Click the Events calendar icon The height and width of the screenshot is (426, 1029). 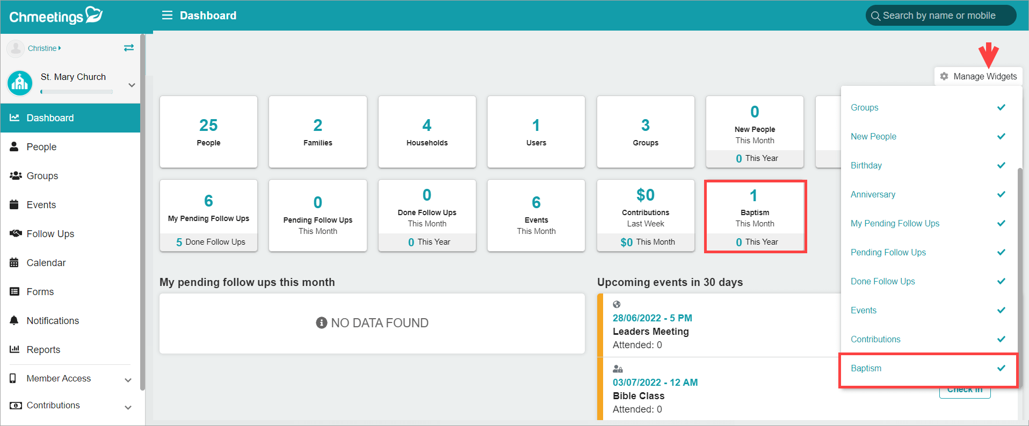point(15,204)
